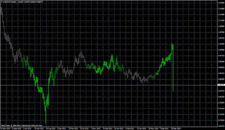Click the 0.74330 price scale label
The height and width of the screenshot is (130, 225).
(x=221, y=115)
